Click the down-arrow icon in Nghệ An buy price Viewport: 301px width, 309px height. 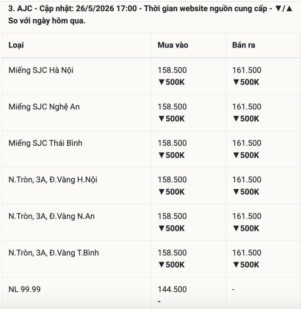(161, 119)
